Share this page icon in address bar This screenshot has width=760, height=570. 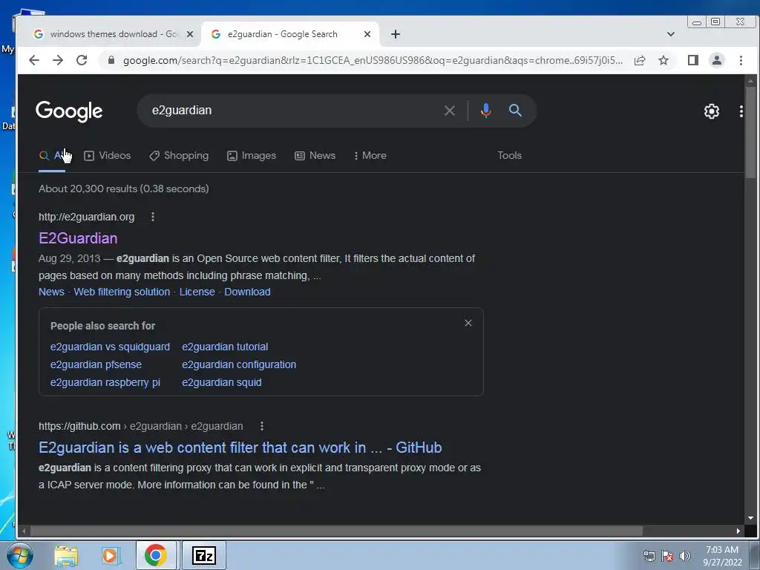[x=640, y=60]
